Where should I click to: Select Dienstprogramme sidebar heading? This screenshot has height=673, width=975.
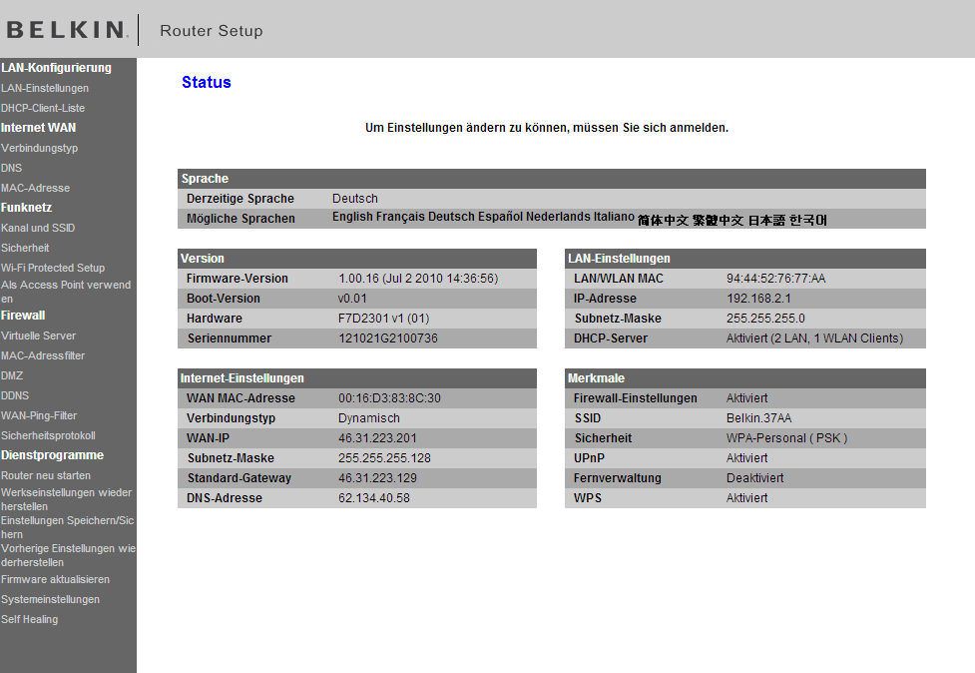point(52,455)
